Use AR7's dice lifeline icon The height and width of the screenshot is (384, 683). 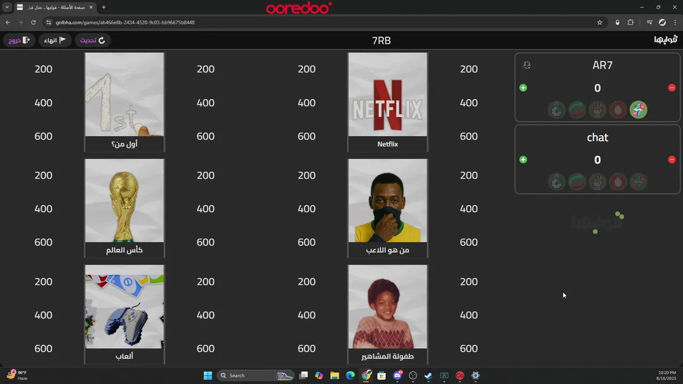[x=638, y=110]
